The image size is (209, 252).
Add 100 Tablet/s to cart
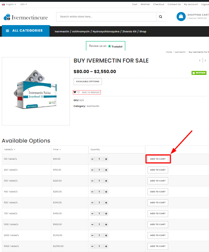(x=158, y=159)
